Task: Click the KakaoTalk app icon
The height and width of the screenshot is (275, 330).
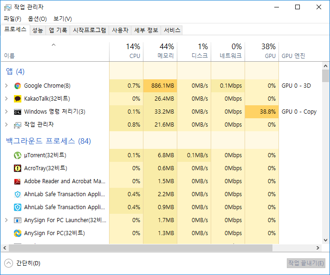Action: point(18,99)
